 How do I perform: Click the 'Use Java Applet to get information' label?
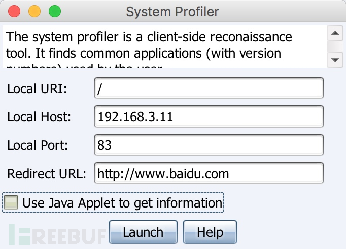point(122,203)
